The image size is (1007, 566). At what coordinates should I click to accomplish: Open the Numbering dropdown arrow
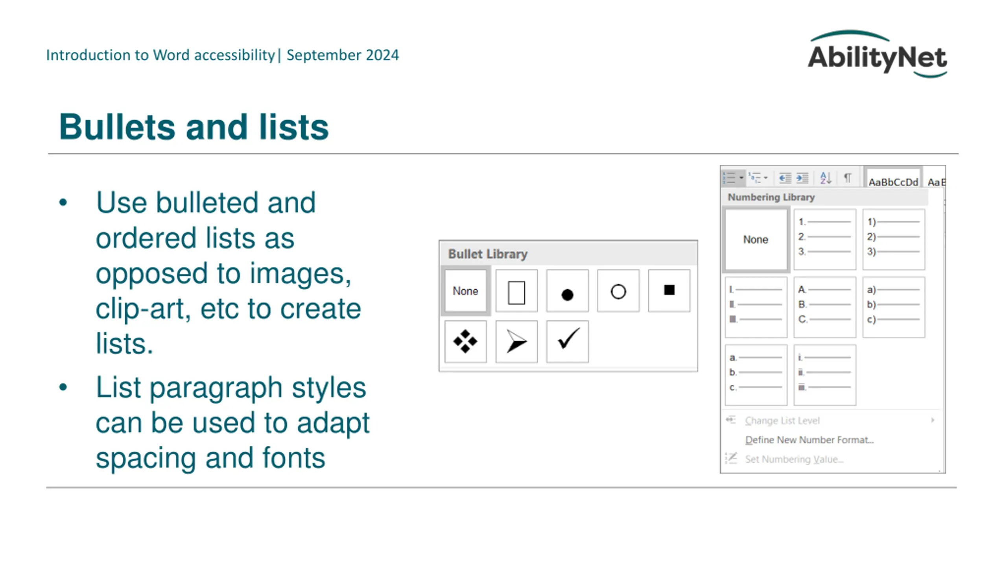[741, 178]
